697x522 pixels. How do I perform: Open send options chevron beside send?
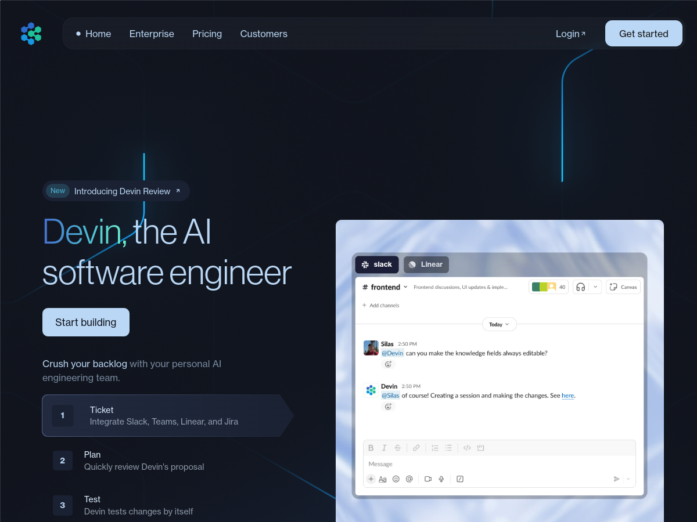tap(628, 479)
